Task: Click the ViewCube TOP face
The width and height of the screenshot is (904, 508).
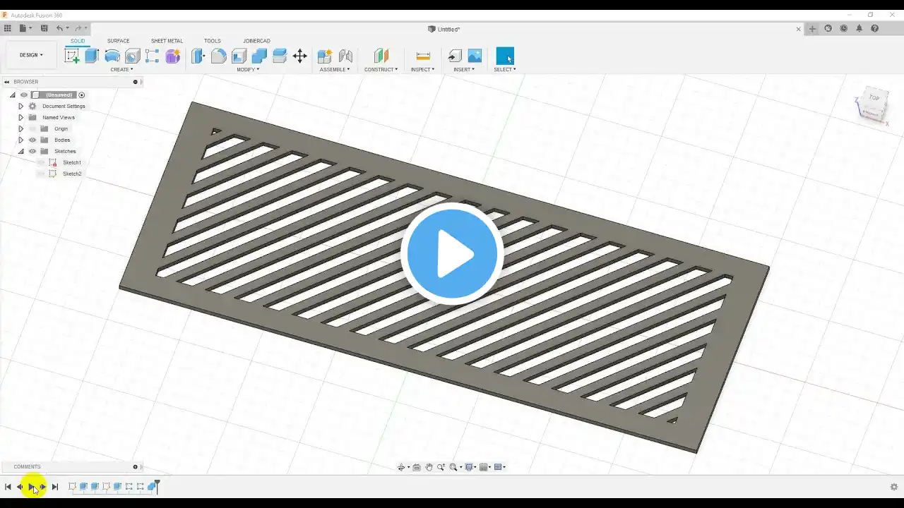Action: pos(874,98)
